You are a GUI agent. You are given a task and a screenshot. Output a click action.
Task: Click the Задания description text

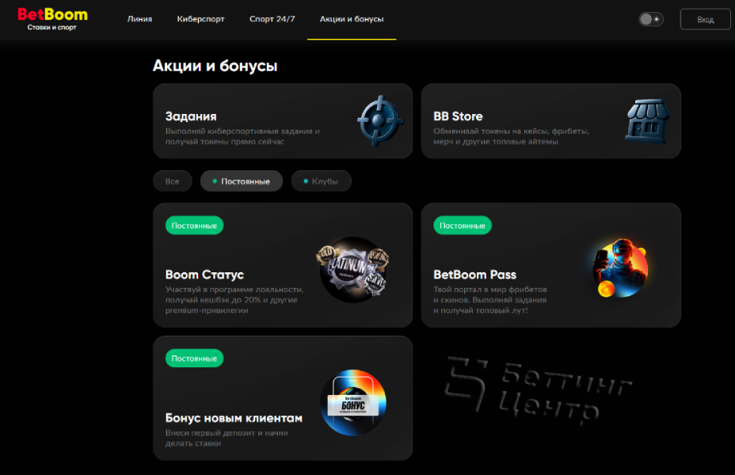pyautogui.click(x=242, y=136)
